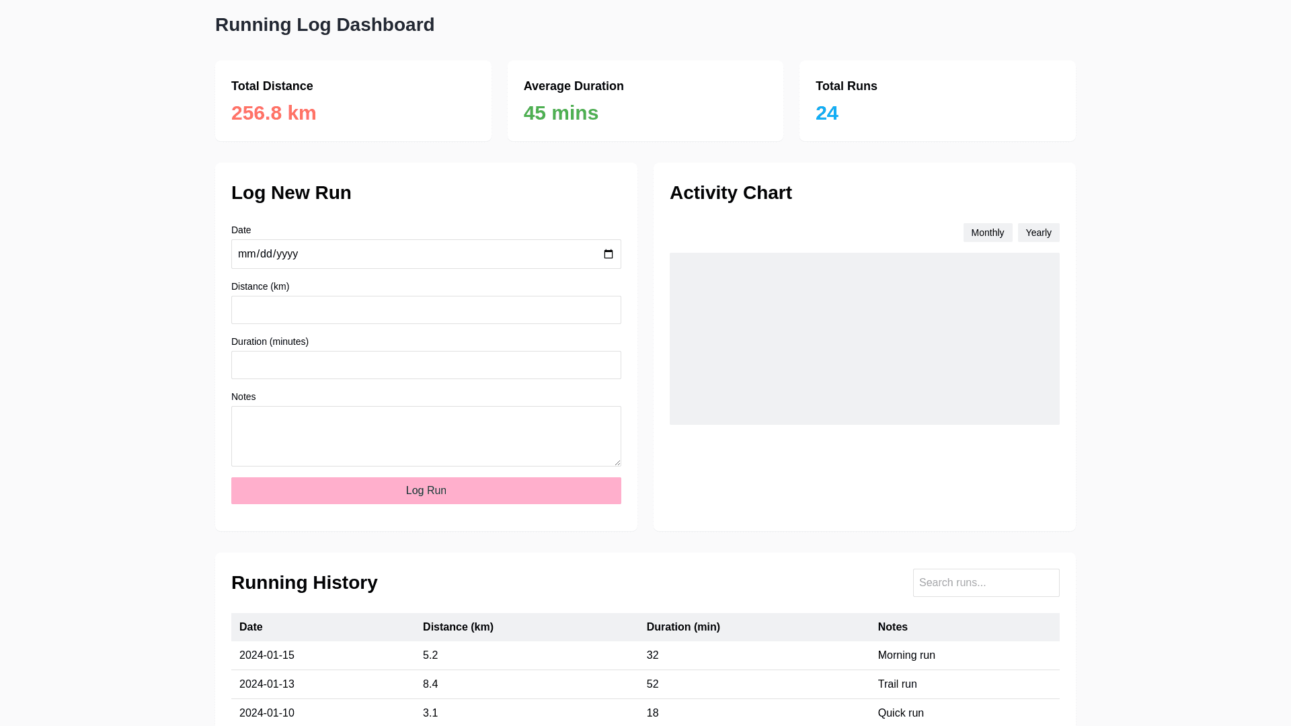Click the Total Runs stat card
Screen dimensions: 1291x726
tap(937, 101)
